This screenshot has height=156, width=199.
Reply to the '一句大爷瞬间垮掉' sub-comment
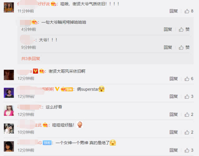click(x=168, y=30)
